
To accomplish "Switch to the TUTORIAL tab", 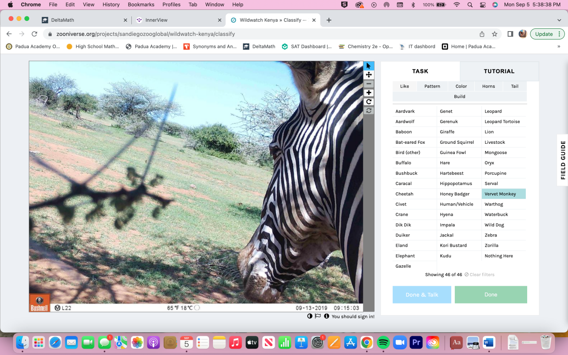I will pos(499,71).
